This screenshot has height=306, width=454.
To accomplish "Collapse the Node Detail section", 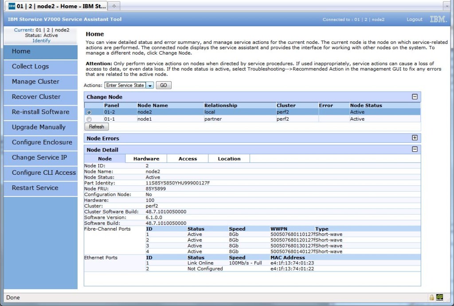I will tap(415, 149).
